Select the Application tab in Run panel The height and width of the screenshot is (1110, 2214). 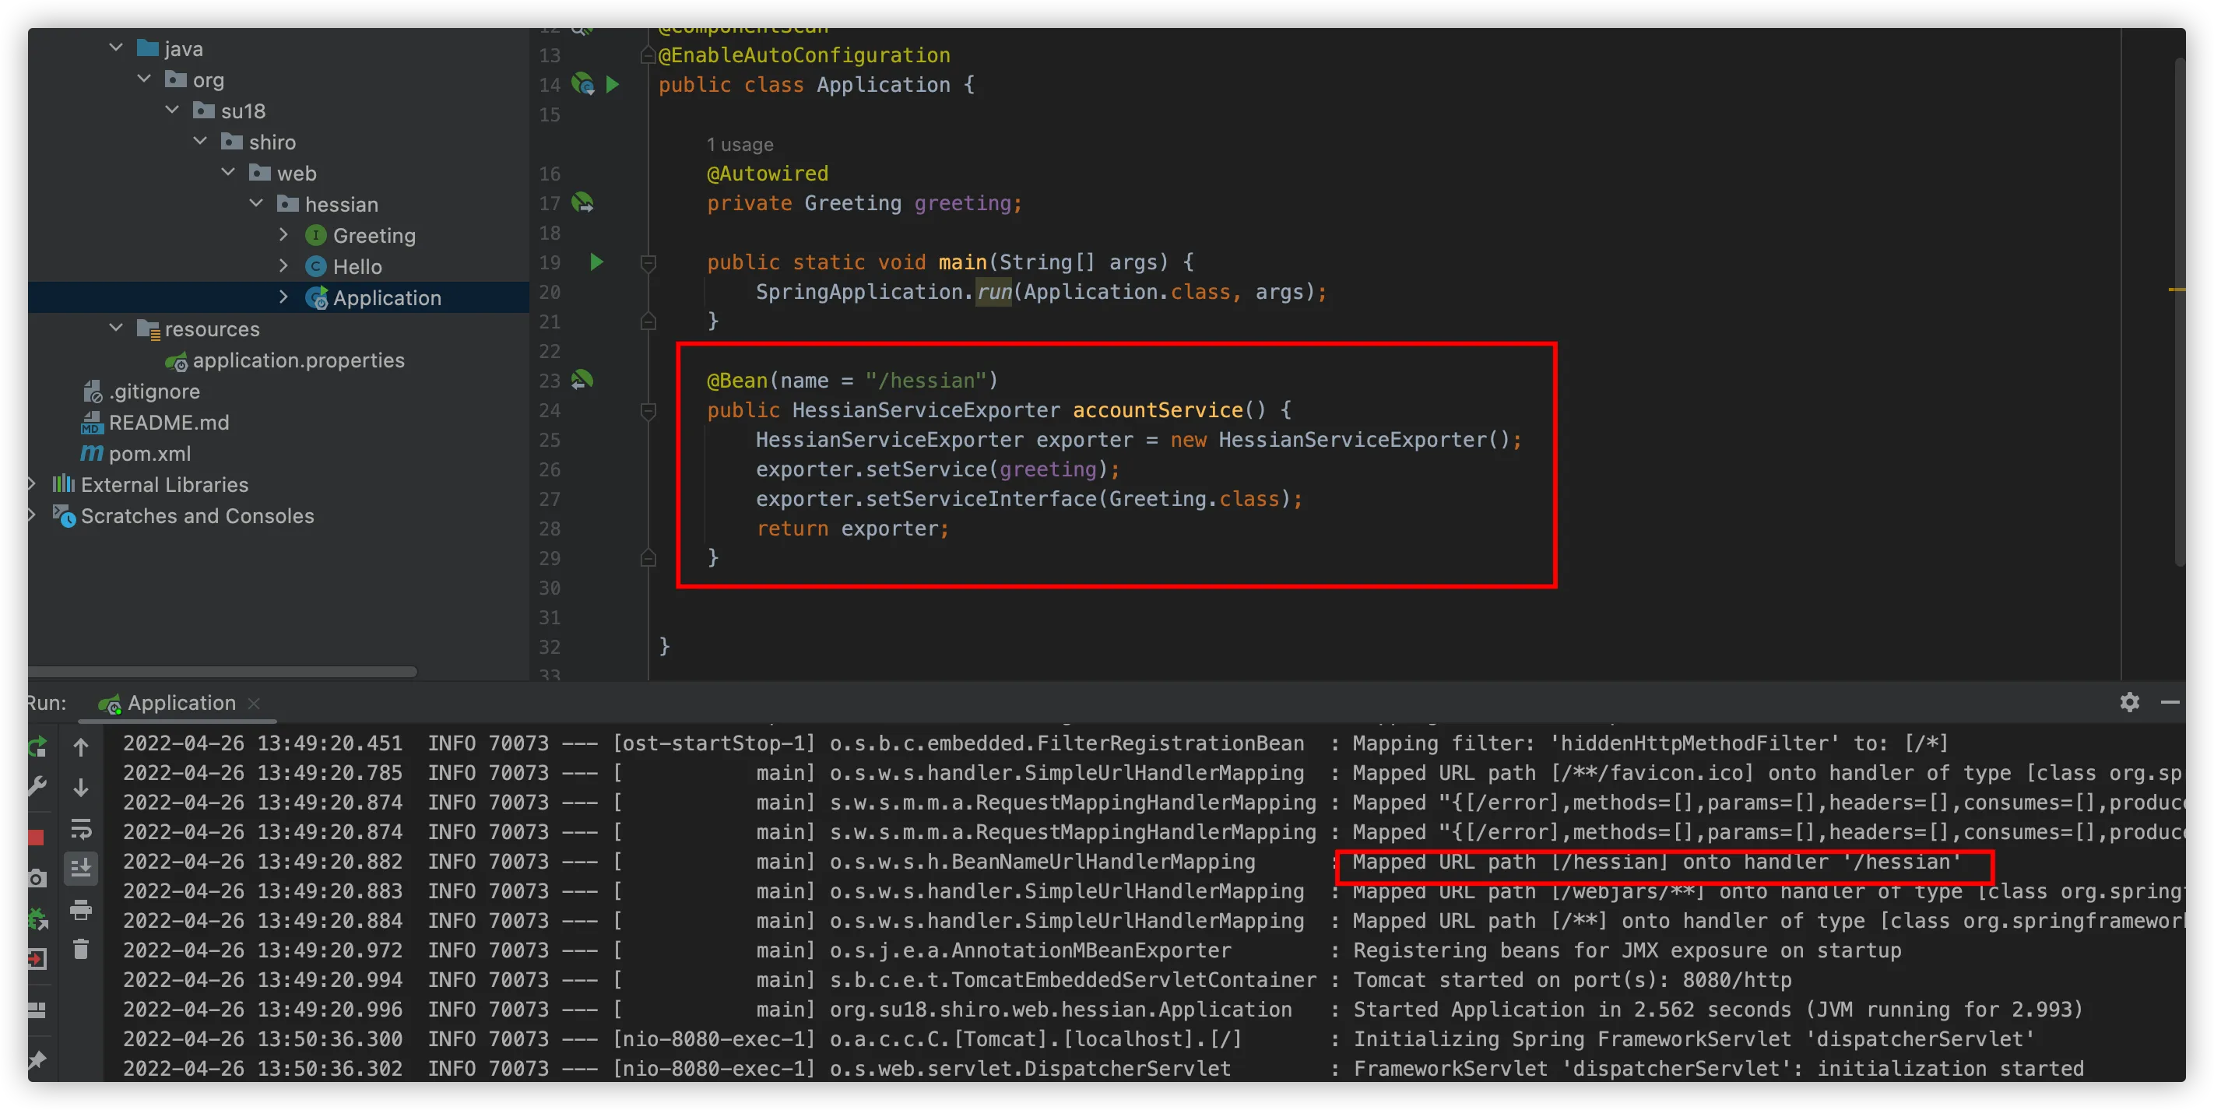[181, 703]
